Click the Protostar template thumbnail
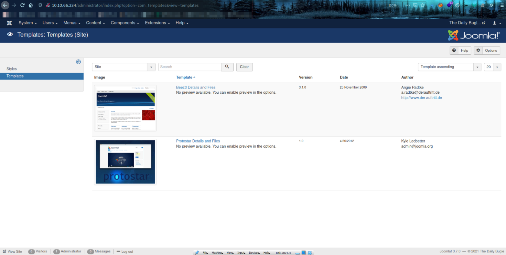Screen dimensions: 506x255 pos(125,162)
